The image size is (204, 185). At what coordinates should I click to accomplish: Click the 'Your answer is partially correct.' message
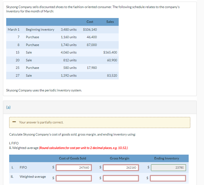41,122
